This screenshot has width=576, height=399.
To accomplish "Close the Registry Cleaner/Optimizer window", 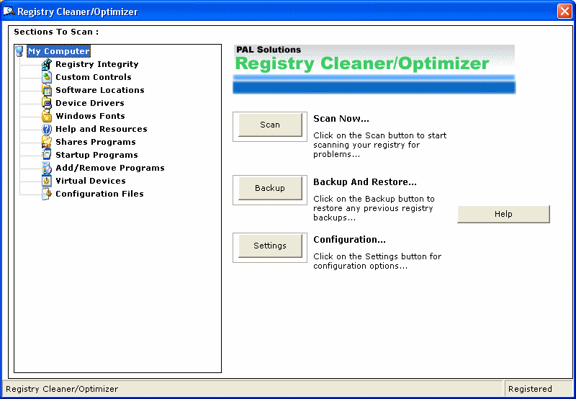I will (x=564, y=12).
